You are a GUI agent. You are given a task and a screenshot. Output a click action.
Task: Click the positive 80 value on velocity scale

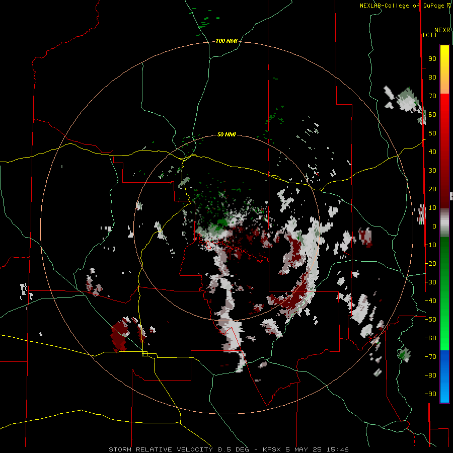(432, 77)
